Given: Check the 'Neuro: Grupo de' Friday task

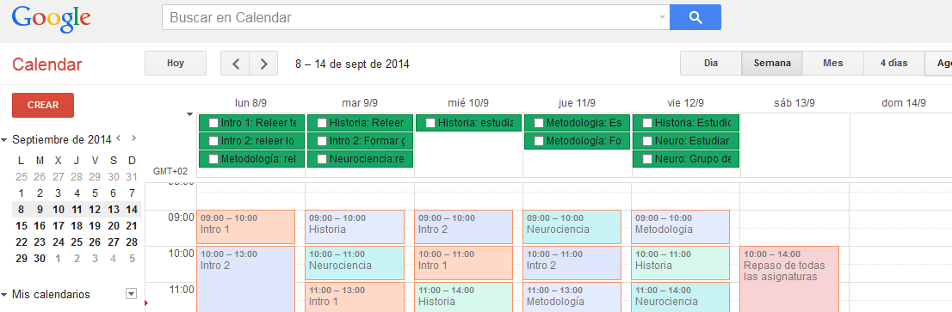Looking at the screenshot, I should coord(648,159).
